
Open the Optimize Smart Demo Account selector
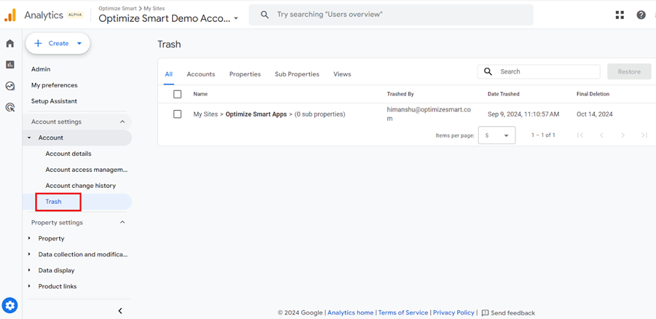pyautogui.click(x=168, y=18)
